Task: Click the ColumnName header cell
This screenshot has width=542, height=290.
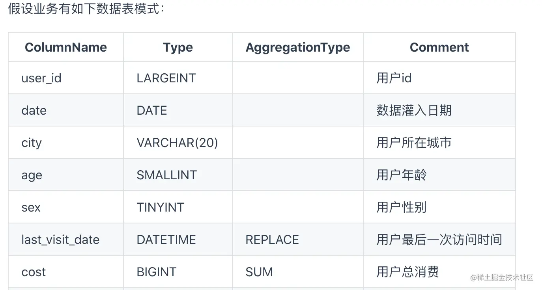Action: [66, 47]
